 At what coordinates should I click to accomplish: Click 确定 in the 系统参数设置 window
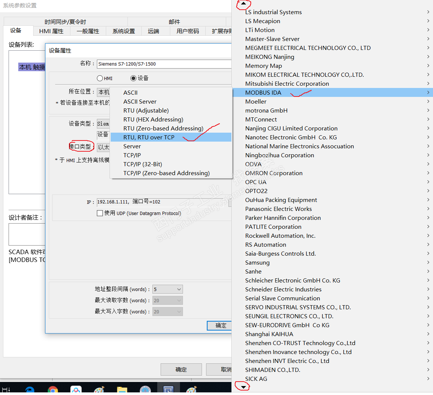click(181, 369)
